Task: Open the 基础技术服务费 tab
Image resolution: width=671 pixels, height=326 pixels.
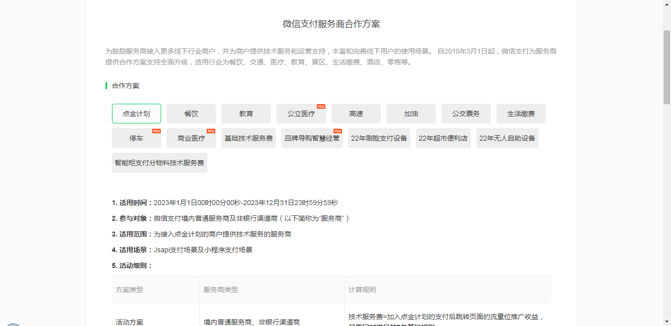Action: [249, 138]
